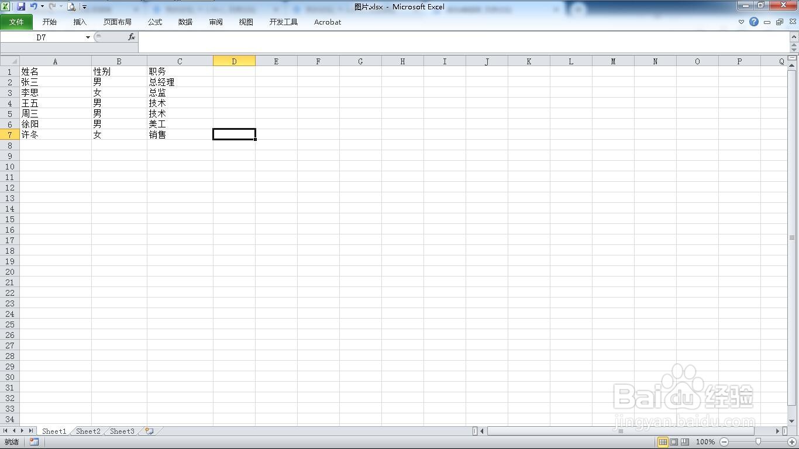Click the horizontal scrollbar thumb
This screenshot has width=799, height=449.
click(x=621, y=431)
